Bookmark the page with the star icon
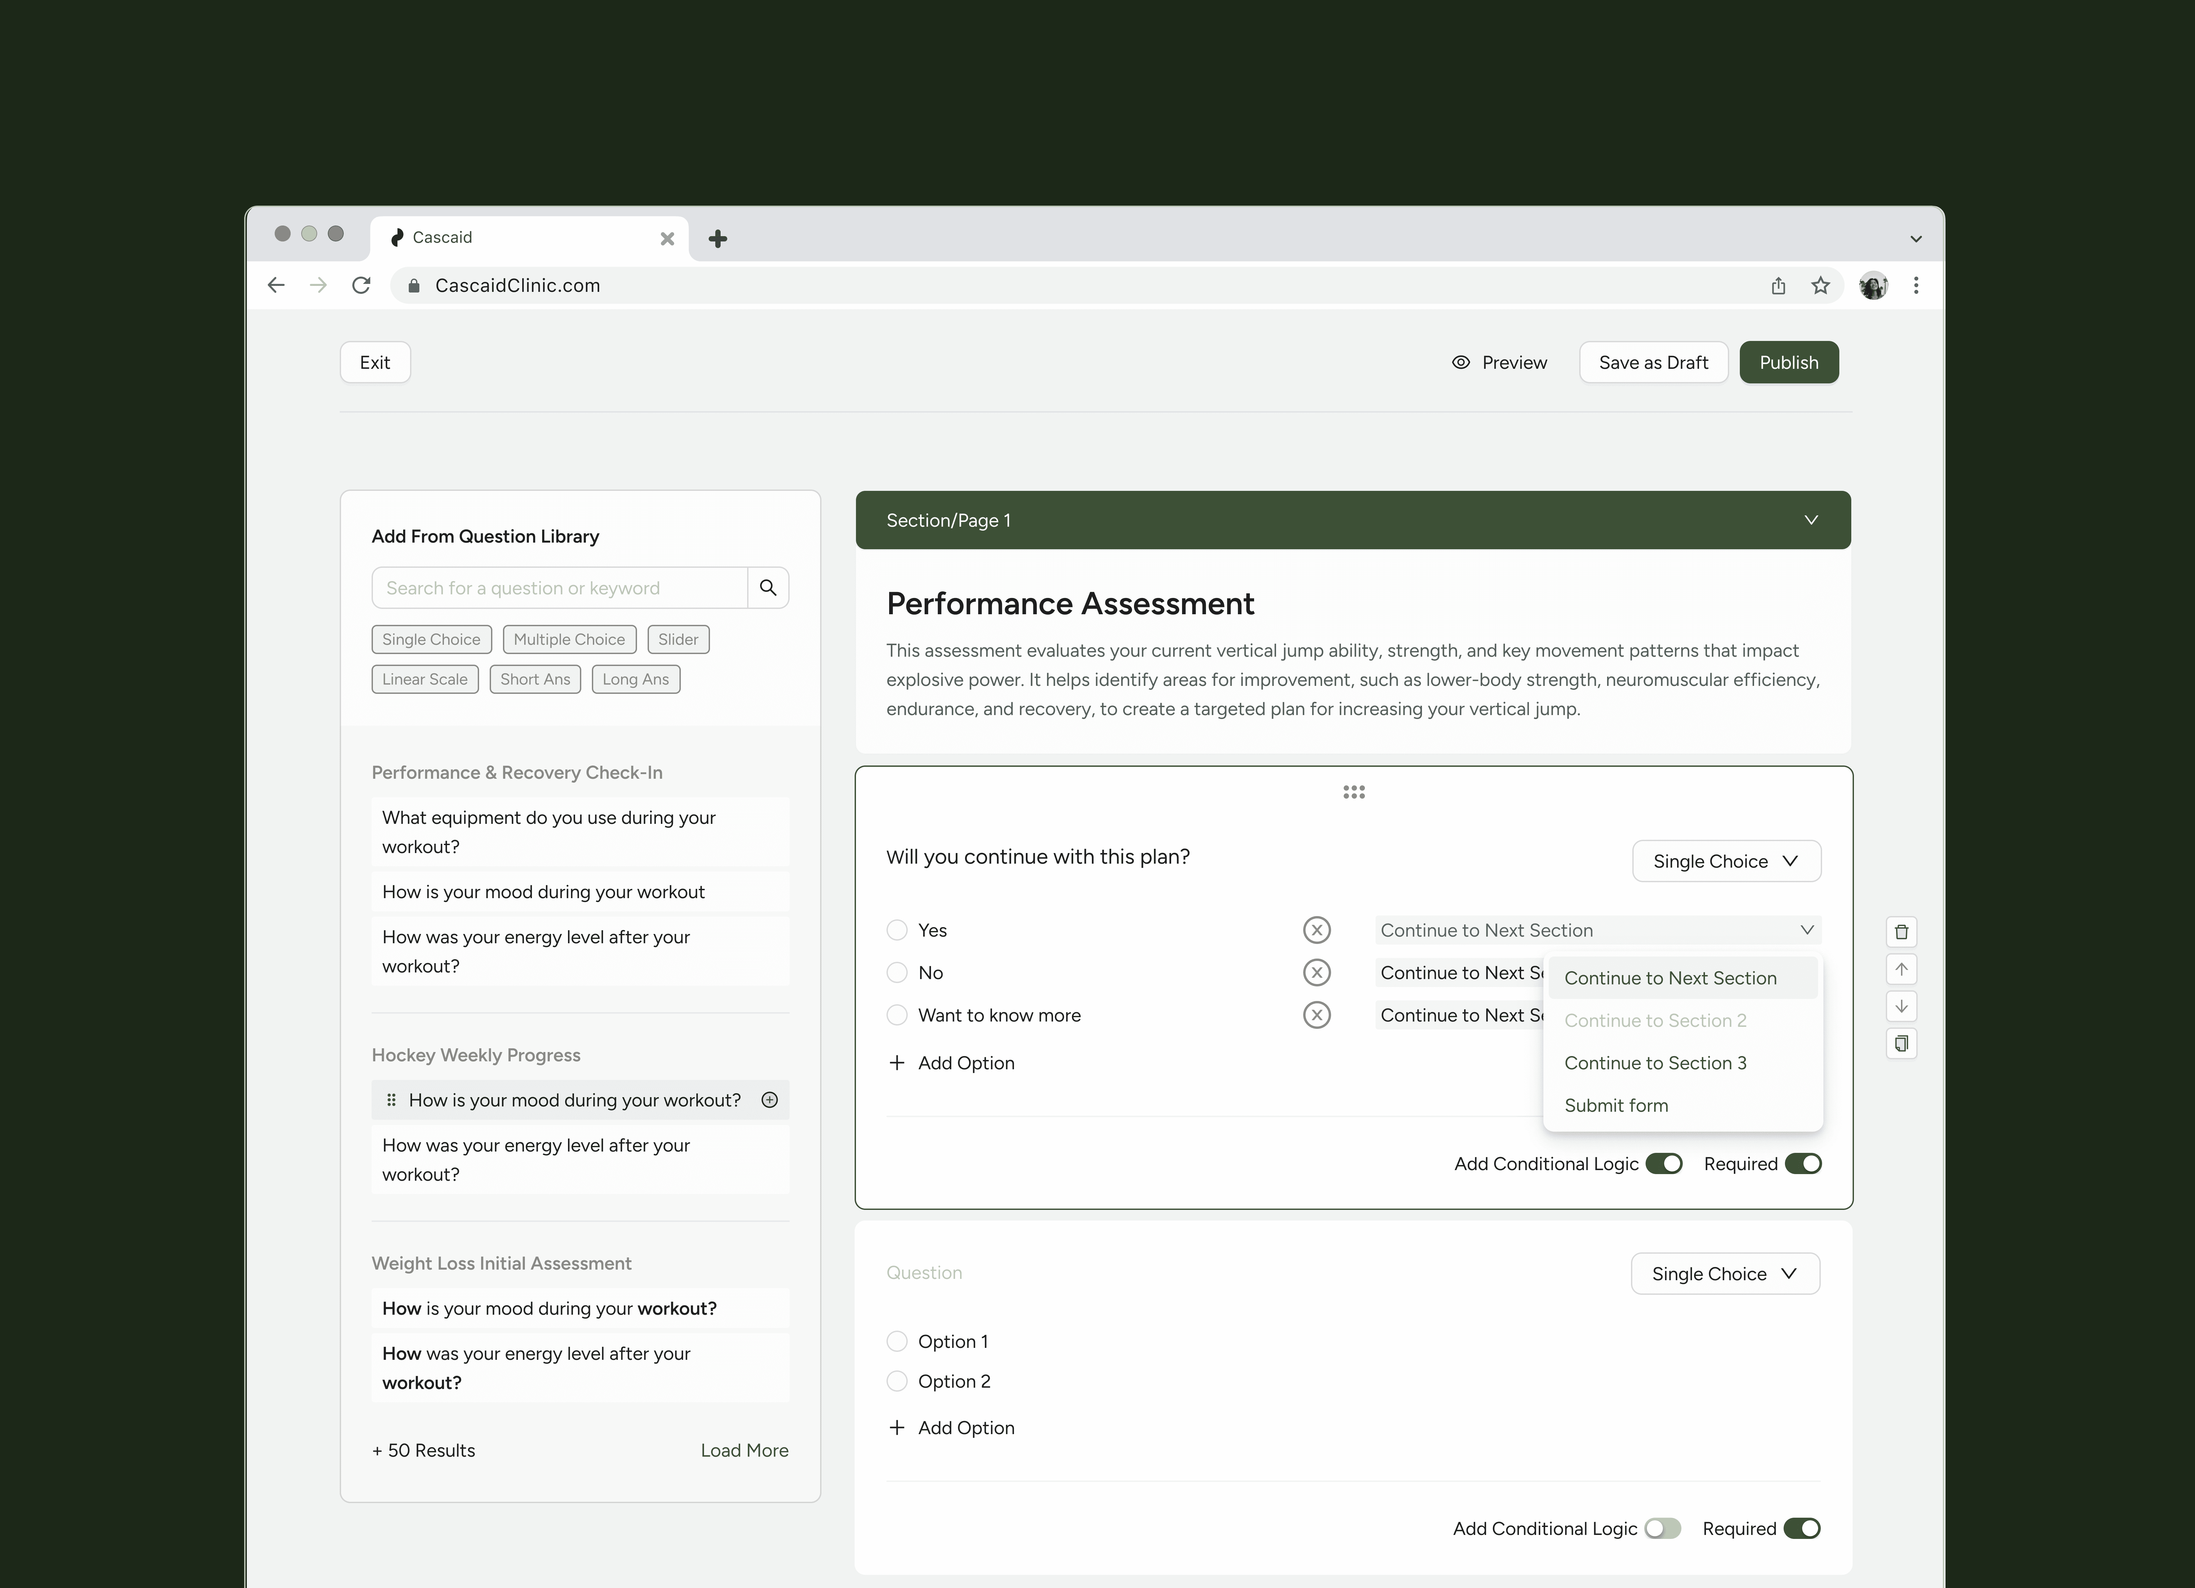Viewport: 2195px width, 1588px height. (x=1820, y=286)
